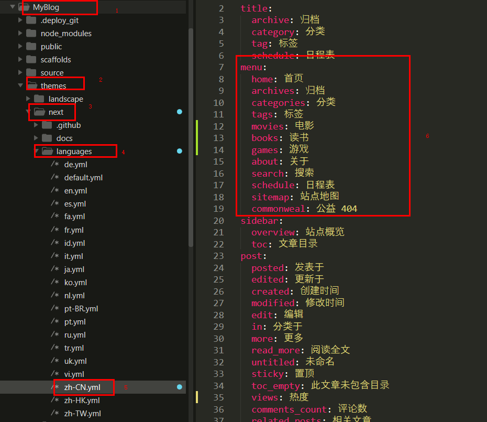The height and width of the screenshot is (422, 487).
Task: Click the languages folder icon
Action: point(48,152)
